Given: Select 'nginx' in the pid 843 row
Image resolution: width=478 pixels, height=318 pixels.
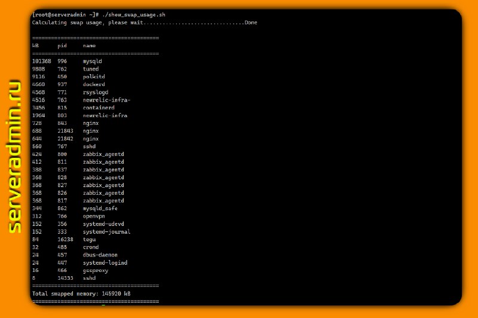Looking at the screenshot, I should 91,124.
